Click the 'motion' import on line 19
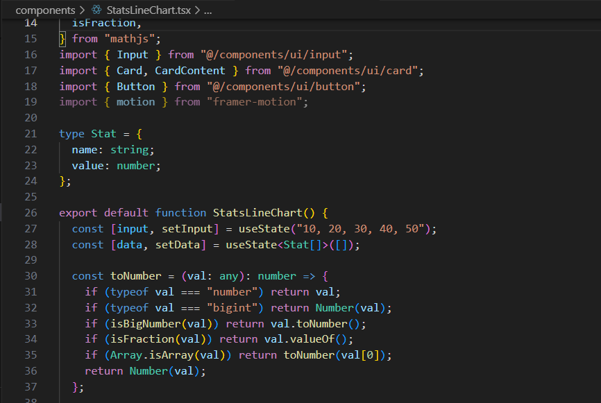 point(136,102)
